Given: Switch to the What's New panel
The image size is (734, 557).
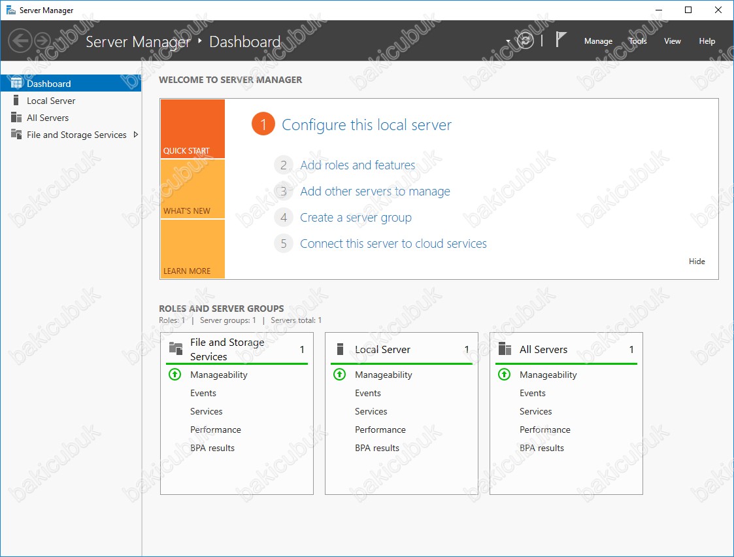Looking at the screenshot, I should point(192,189).
